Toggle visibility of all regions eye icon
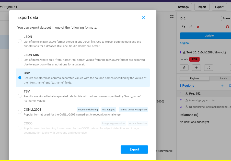The height and width of the screenshot is (161, 231). [x=223, y=86]
